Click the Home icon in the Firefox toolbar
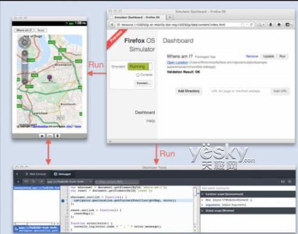Viewport: 298px width, 234px height. coord(279,24)
